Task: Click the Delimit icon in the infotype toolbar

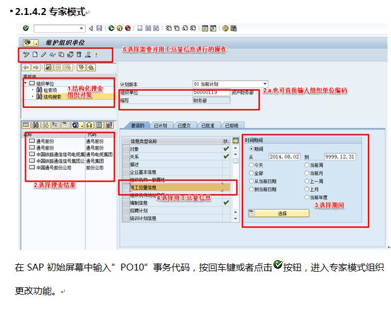Action: coord(70,54)
